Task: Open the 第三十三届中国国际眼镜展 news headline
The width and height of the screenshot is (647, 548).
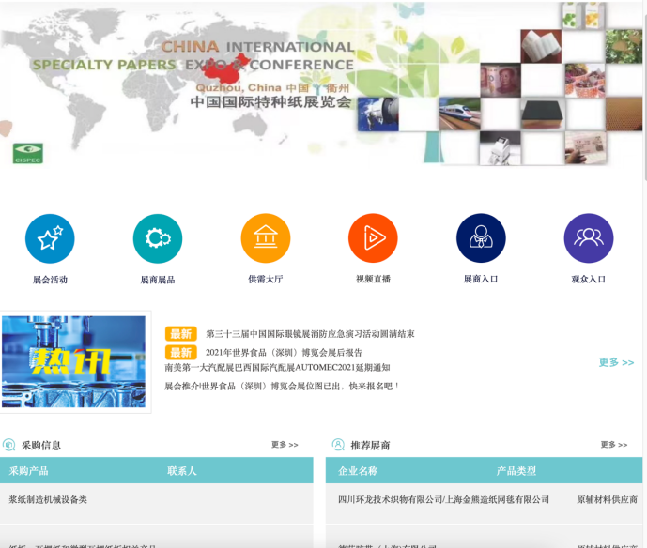Action: coord(310,334)
